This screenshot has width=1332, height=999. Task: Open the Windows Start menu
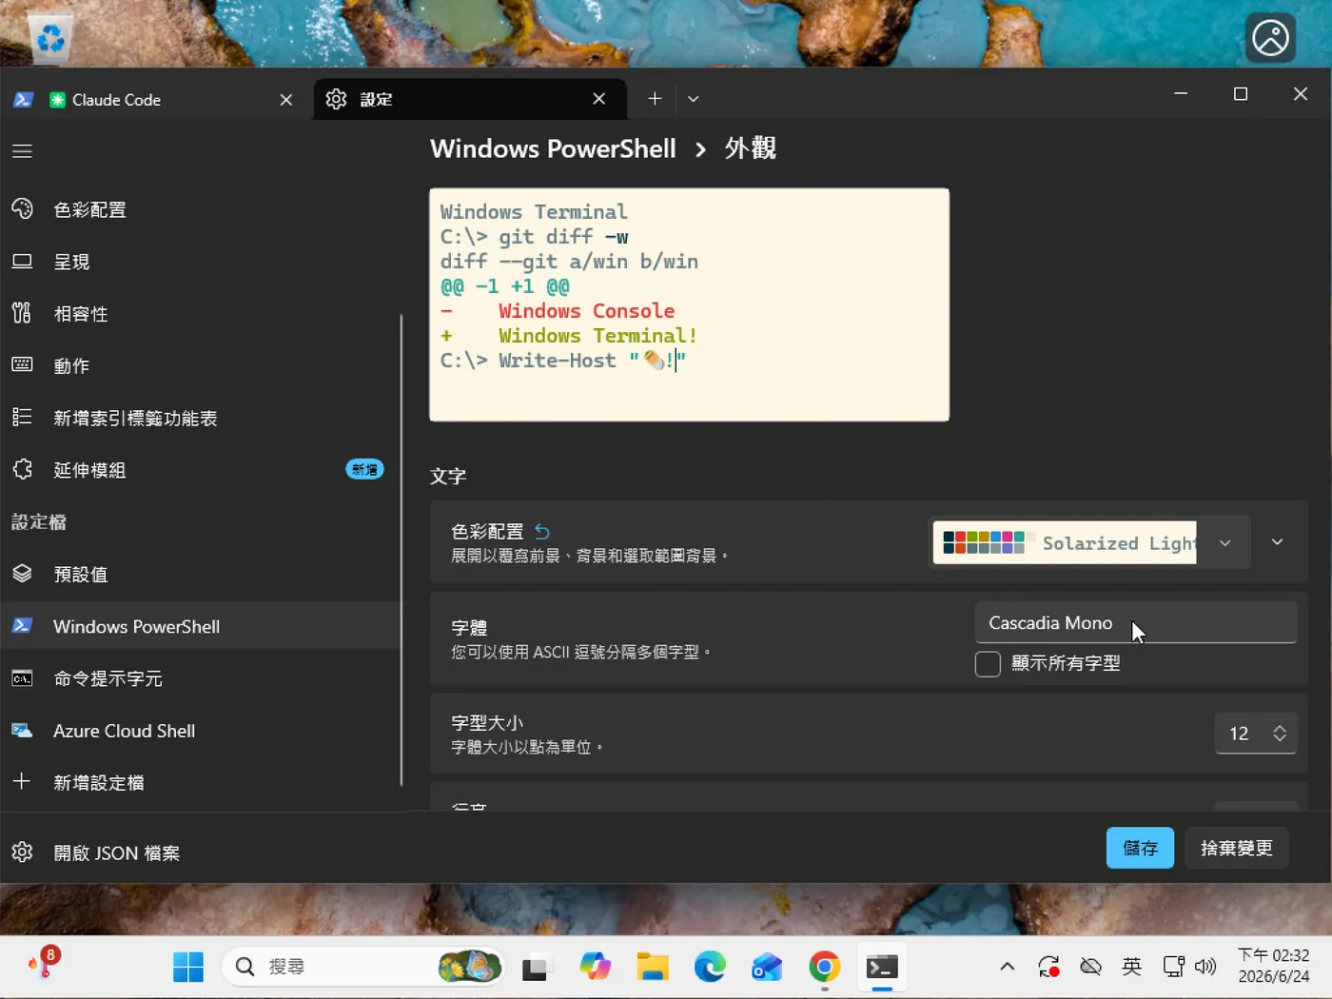coord(188,967)
